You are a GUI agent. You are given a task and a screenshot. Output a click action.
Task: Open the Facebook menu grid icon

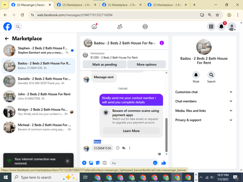click(211, 27)
